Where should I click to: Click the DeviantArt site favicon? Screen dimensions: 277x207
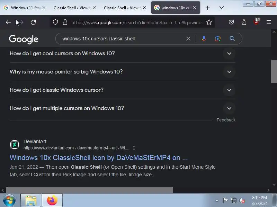pyautogui.click(x=15, y=145)
